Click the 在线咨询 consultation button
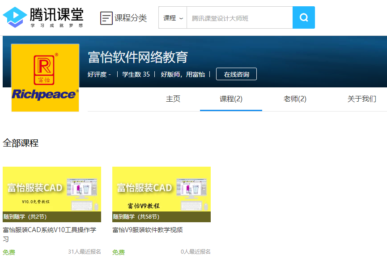The height and width of the screenshot is (263, 387). (x=236, y=74)
